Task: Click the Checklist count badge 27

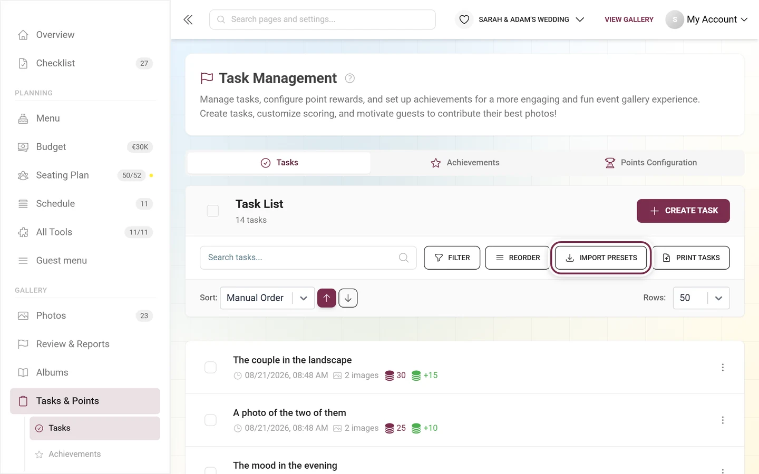Action: (x=144, y=63)
